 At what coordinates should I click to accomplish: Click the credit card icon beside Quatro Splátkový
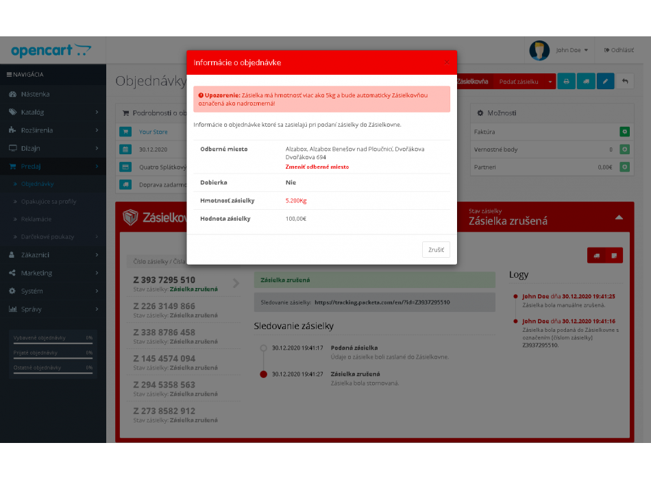point(125,167)
